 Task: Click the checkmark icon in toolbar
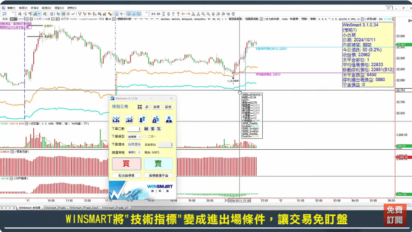(73, 14)
